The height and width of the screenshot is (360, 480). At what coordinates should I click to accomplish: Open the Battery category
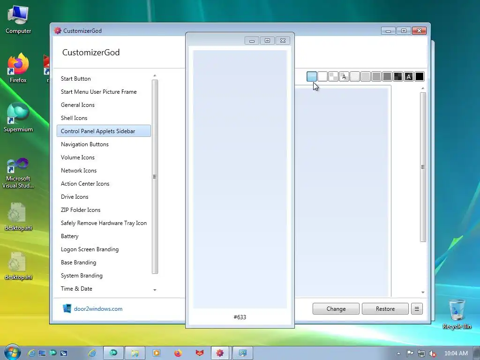pos(104,236)
